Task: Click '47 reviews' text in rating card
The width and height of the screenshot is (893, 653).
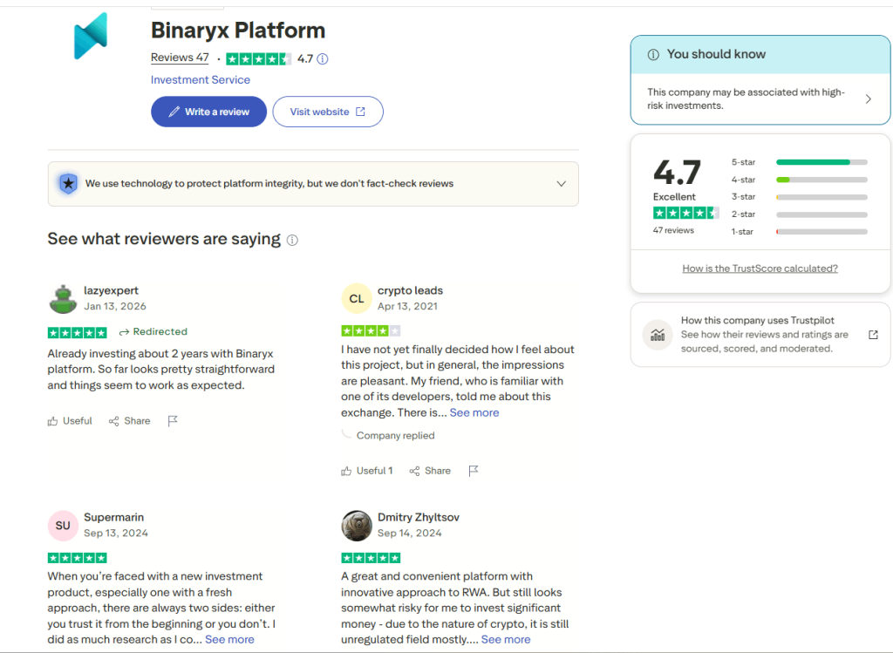Action: pyautogui.click(x=673, y=230)
